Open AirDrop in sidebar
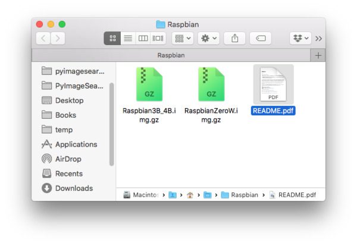 (x=61, y=159)
